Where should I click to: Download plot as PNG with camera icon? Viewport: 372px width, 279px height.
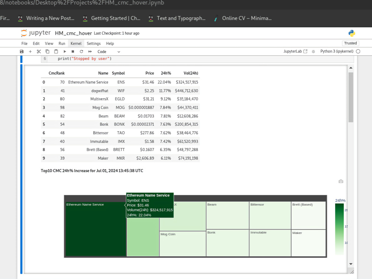pyautogui.click(x=341, y=181)
